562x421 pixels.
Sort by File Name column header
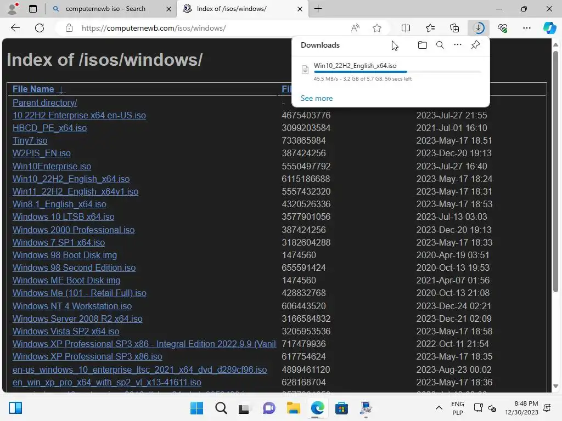click(x=33, y=89)
